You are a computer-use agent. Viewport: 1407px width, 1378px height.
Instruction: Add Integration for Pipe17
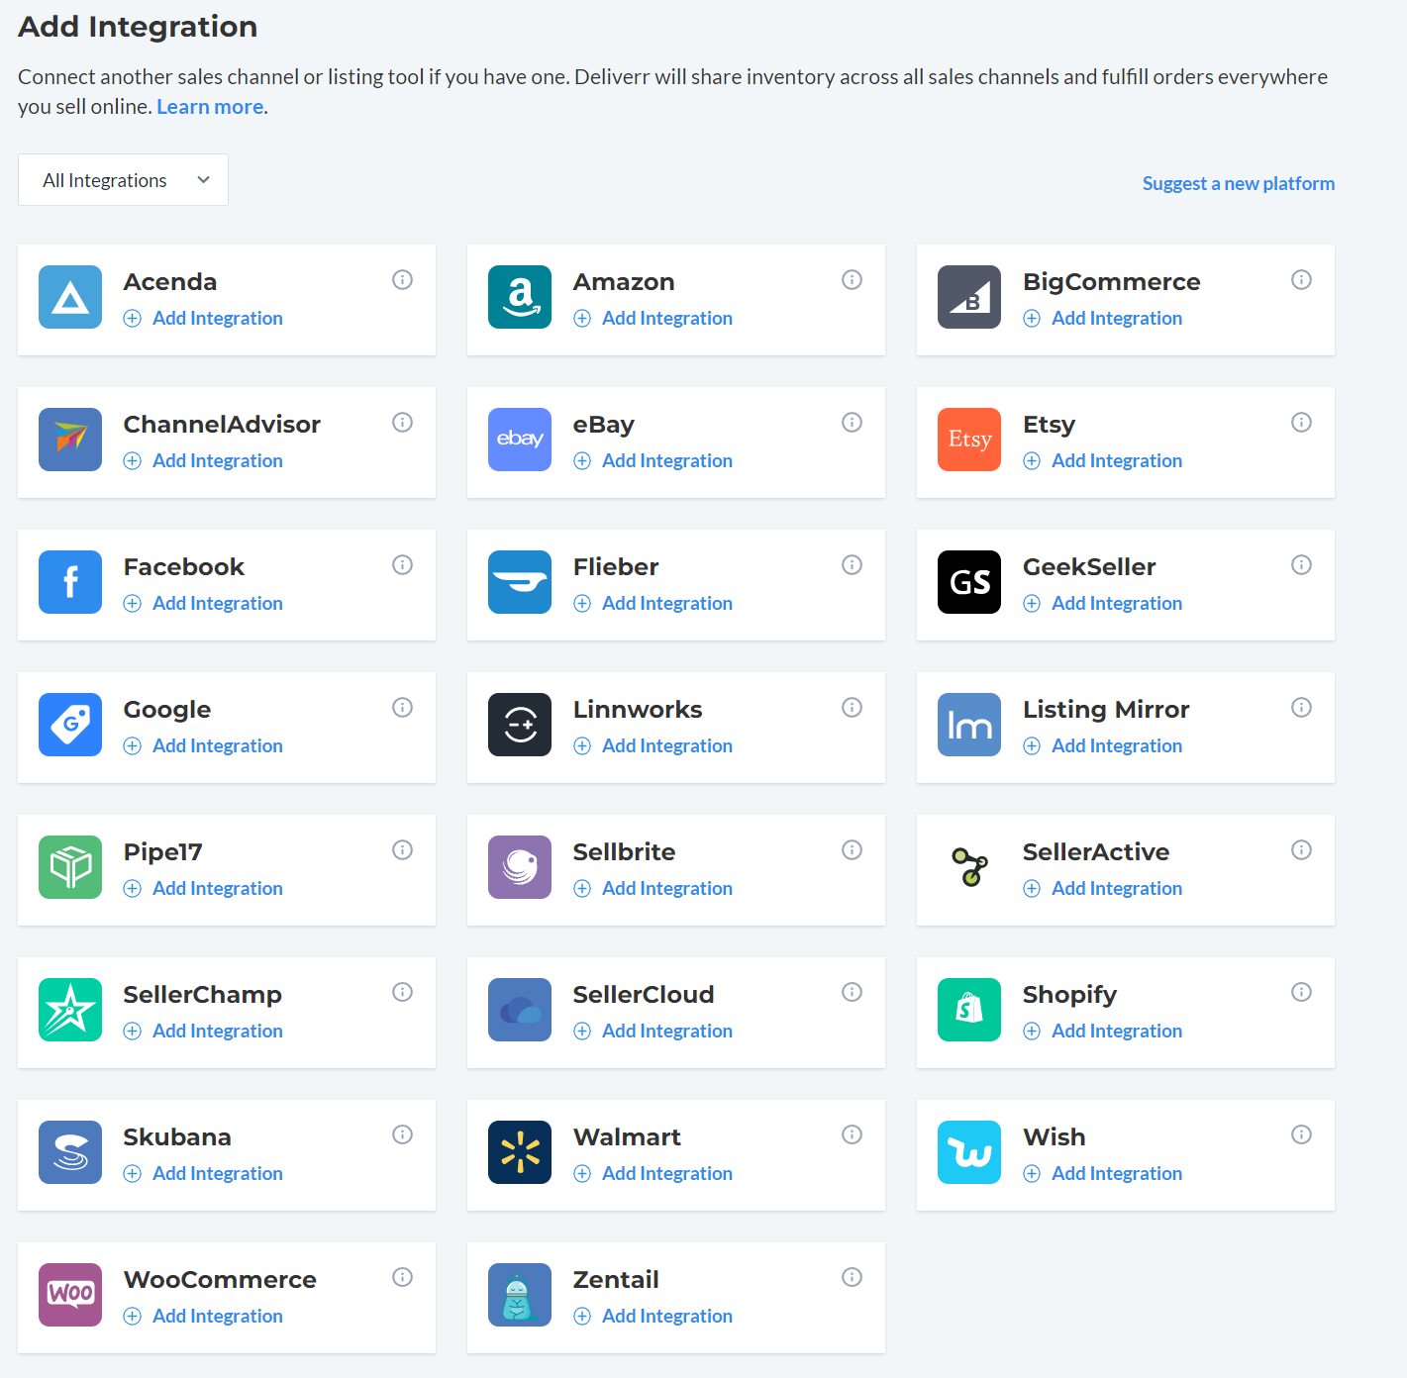pyautogui.click(x=204, y=888)
